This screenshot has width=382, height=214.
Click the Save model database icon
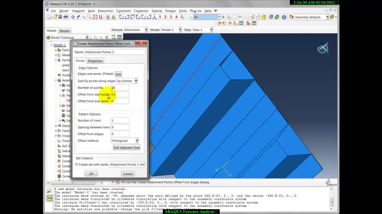[60, 17]
